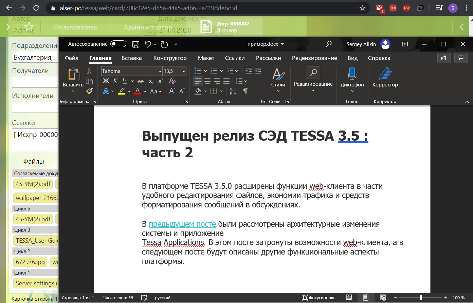Switch to the Layout (Макет) tab
Viewport: 473px width, 303px height.
tap(206, 58)
